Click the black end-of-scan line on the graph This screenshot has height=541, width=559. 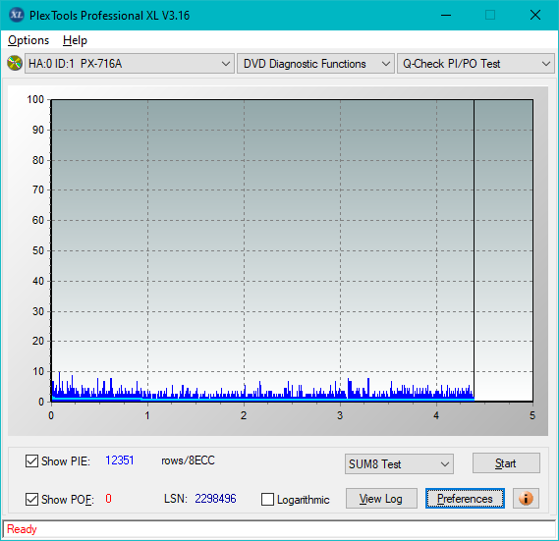(474, 249)
